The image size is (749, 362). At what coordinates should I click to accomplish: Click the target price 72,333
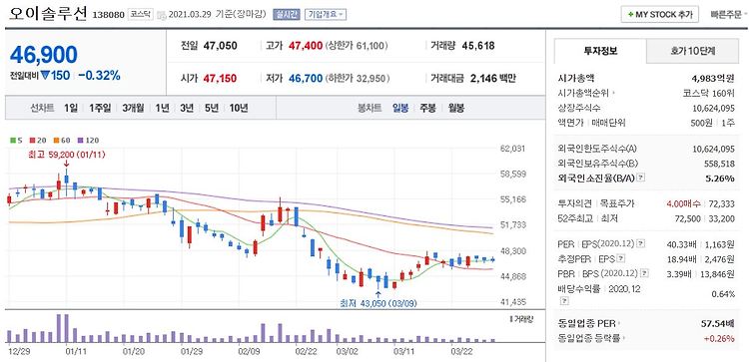722,203
